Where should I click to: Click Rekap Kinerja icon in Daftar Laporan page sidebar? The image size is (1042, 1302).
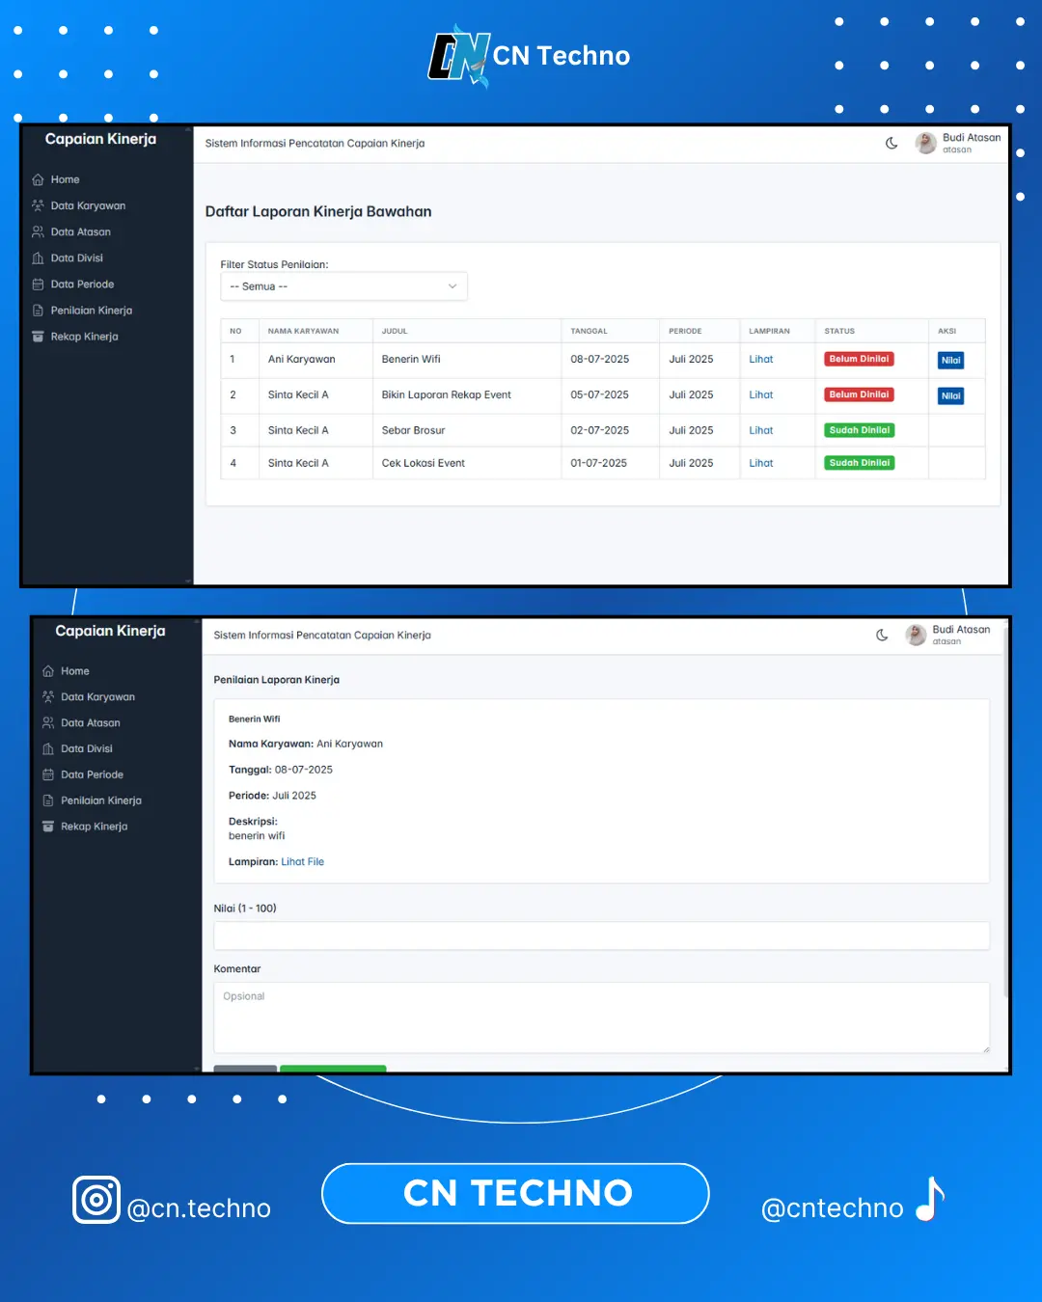[39, 337]
